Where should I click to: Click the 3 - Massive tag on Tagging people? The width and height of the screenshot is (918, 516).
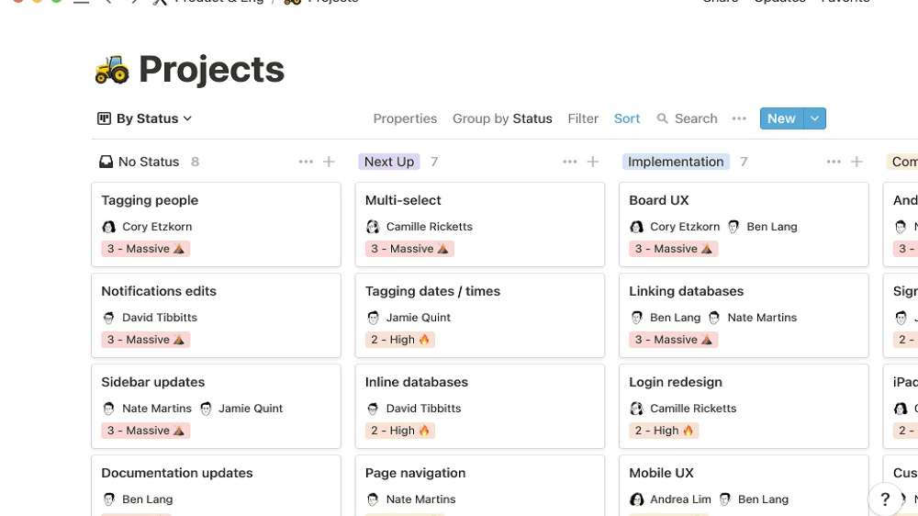[x=146, y=248]
